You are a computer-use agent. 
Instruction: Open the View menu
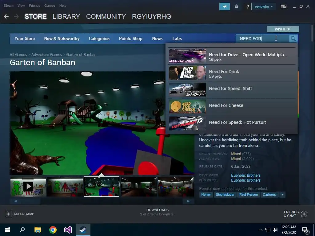21,6
